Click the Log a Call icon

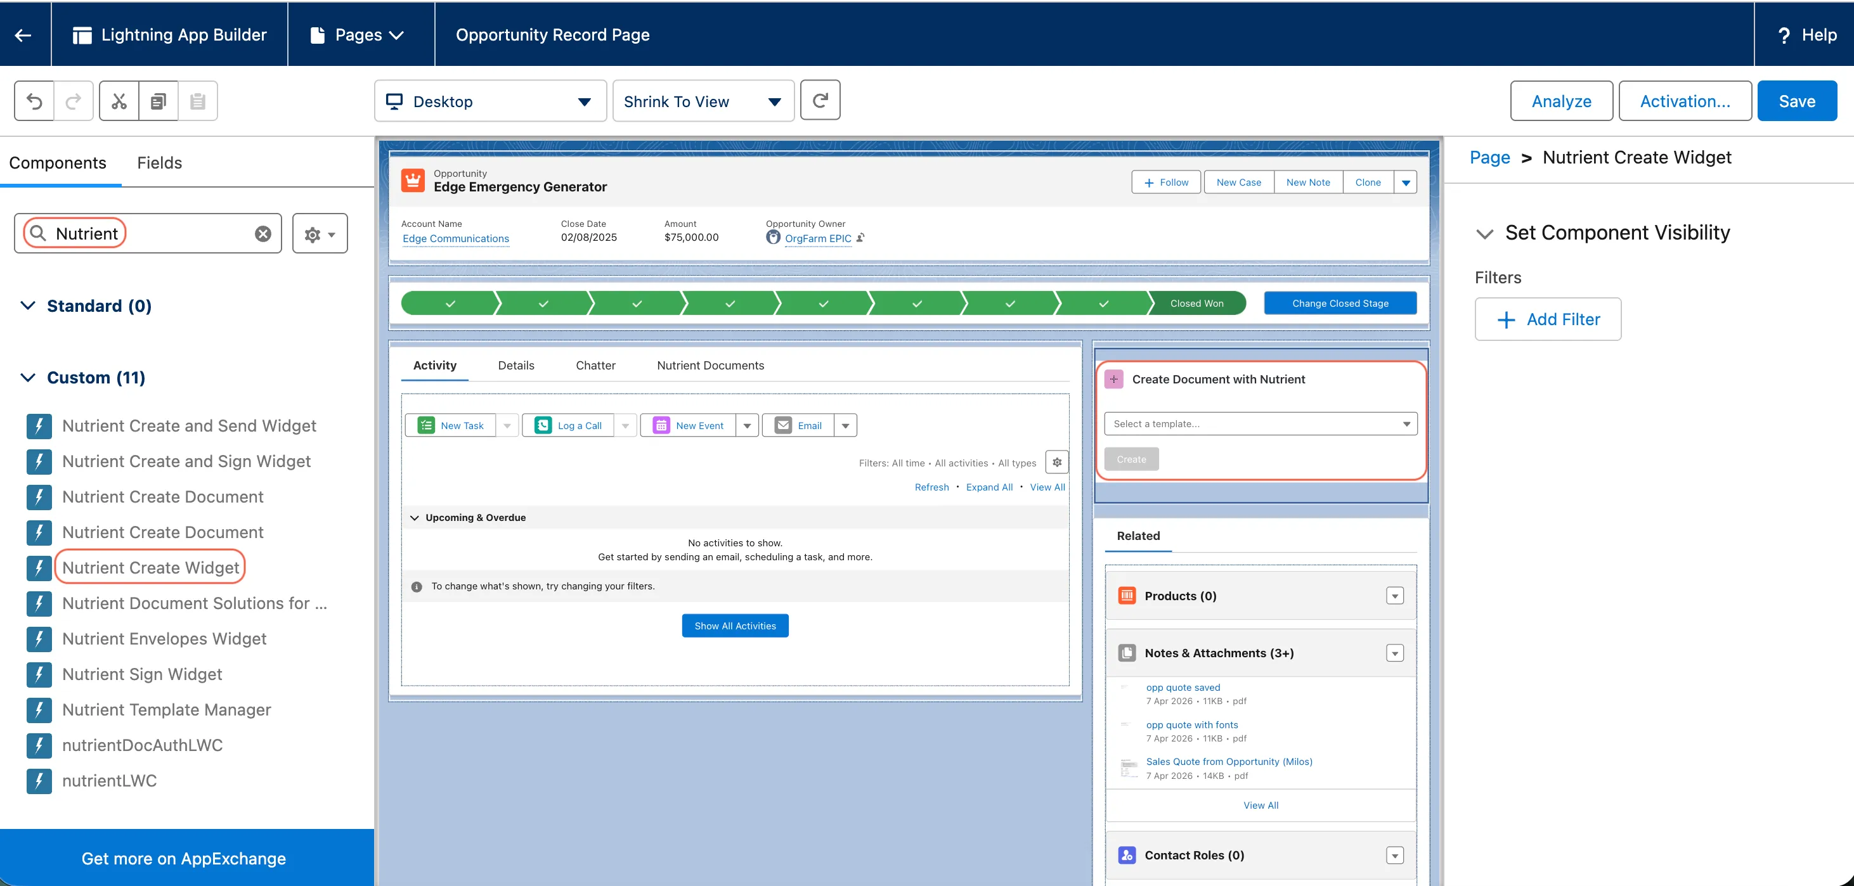click(543, 425)
